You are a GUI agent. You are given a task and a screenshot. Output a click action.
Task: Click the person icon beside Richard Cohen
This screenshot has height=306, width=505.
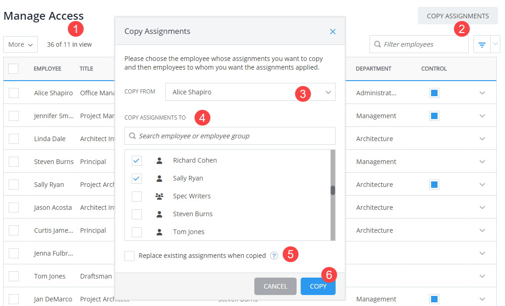pyautogui.click(x=161, y=160)
